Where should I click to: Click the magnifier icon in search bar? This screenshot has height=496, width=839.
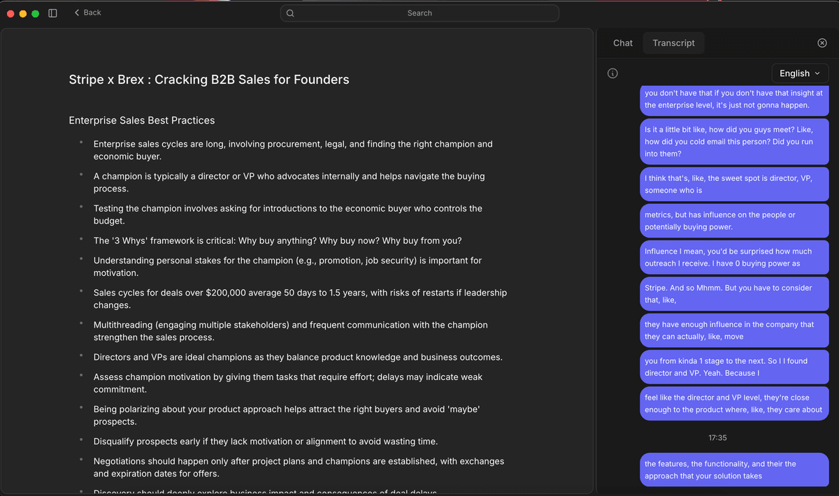pyautogui.click(x=290, y=13)
